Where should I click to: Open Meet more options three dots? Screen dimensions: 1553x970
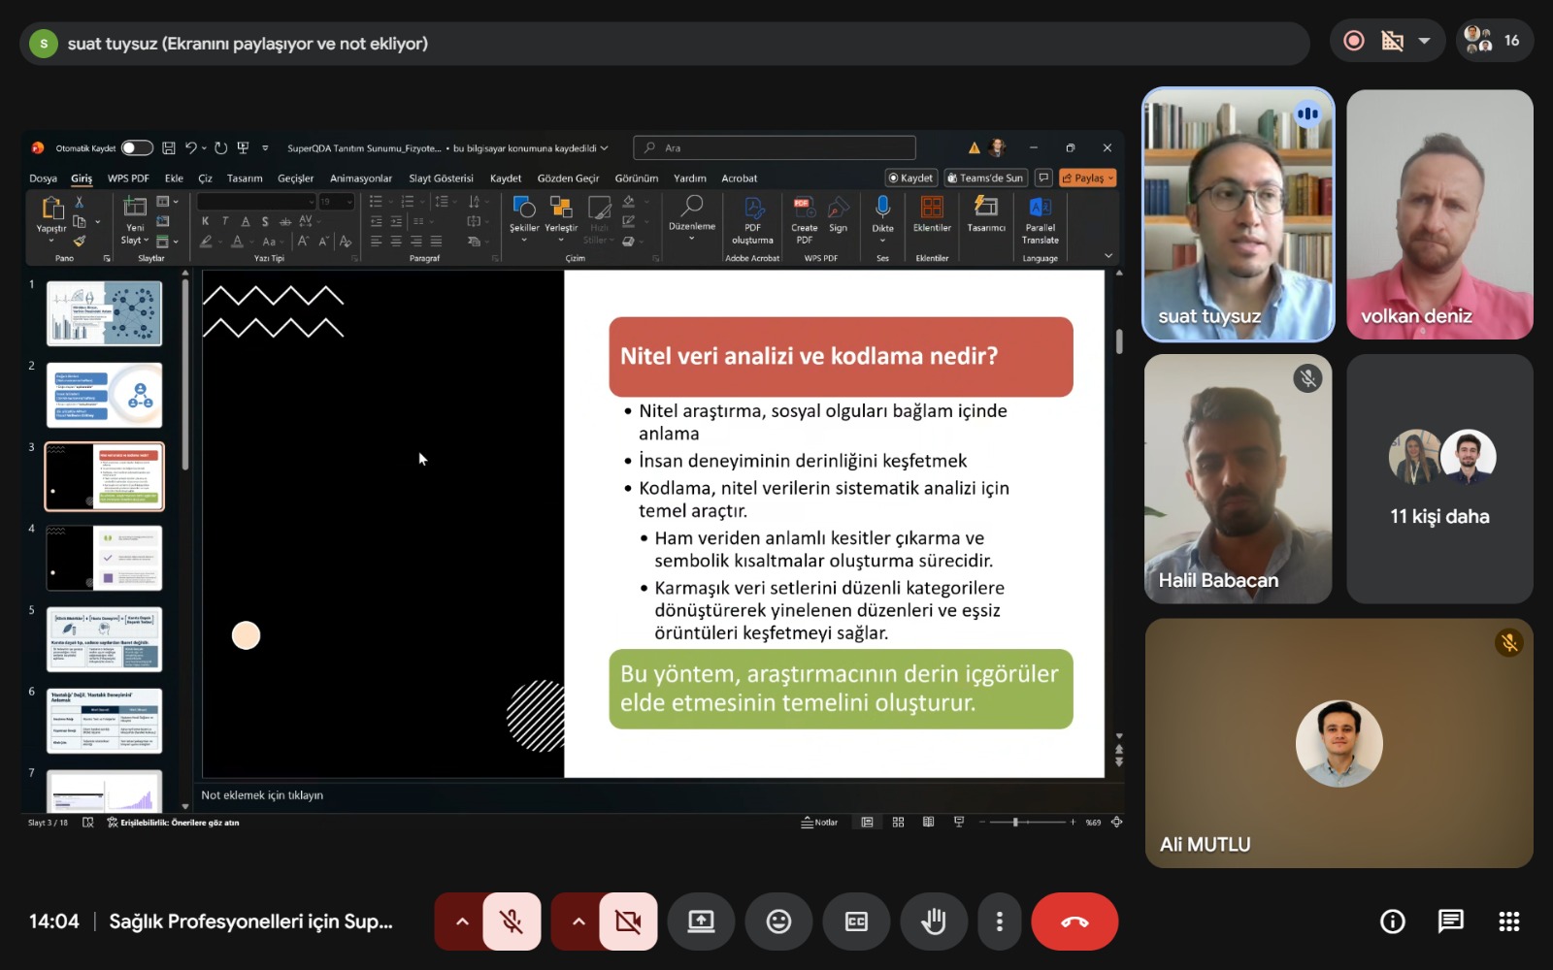click(1000, 921)
